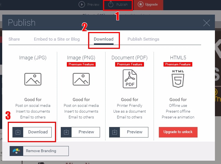Select the Download tab
Viewport: 221px width, 164px height.
[x=104, y=39]
